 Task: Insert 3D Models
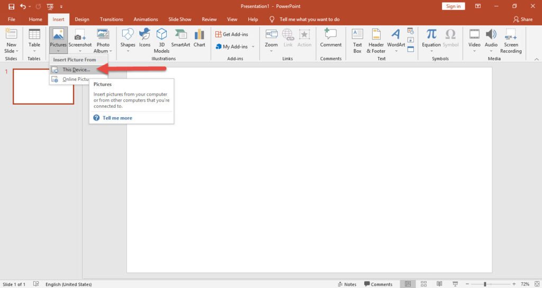pyautogui.click(x=161, y=40)
